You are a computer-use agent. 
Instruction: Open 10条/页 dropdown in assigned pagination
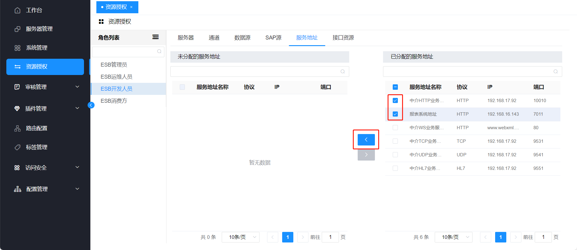[453, 237]
